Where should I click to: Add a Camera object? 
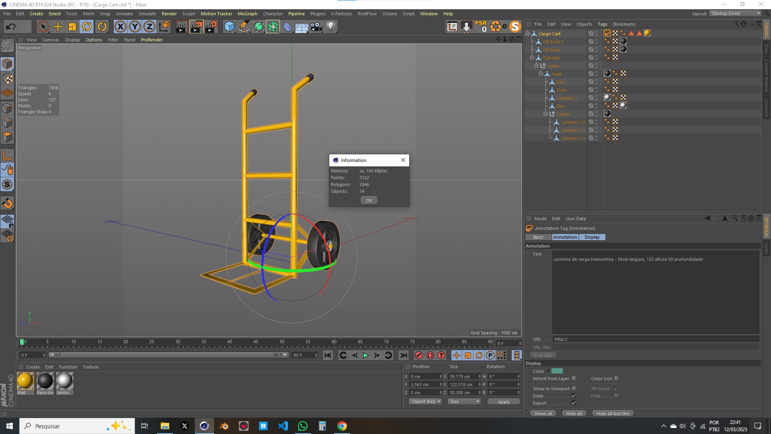click(x=316, y=27)
